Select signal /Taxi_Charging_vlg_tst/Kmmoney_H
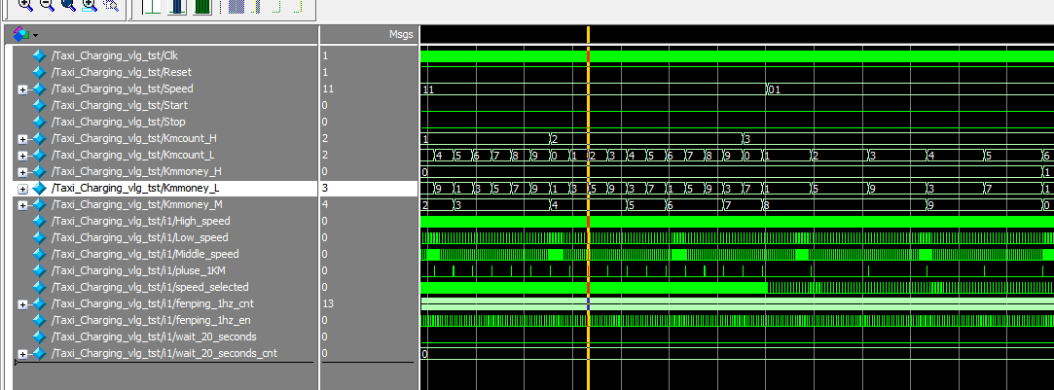 (135, 172)
